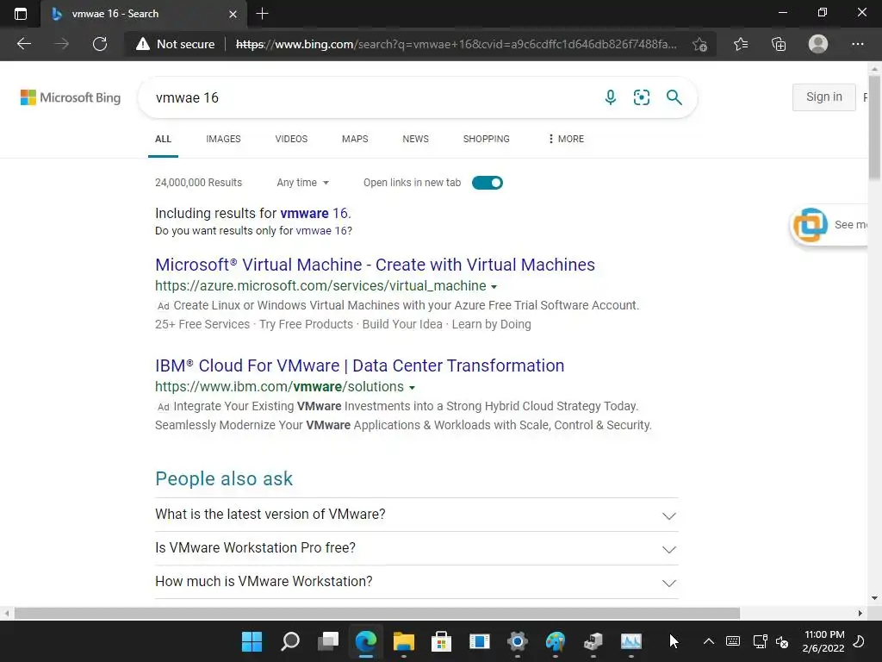The image size is (882, 662).
Task: Switch to the NEWS tab
Action: tap(416, 139)
